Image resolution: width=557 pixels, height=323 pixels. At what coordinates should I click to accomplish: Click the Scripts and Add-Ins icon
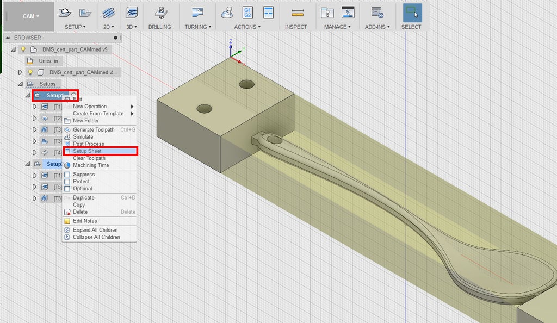377,13
